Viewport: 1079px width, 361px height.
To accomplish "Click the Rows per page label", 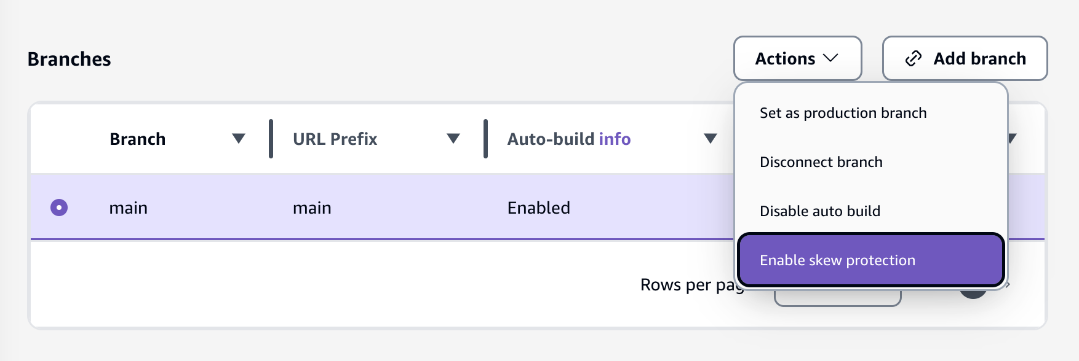I will click(x=690, y=285).
